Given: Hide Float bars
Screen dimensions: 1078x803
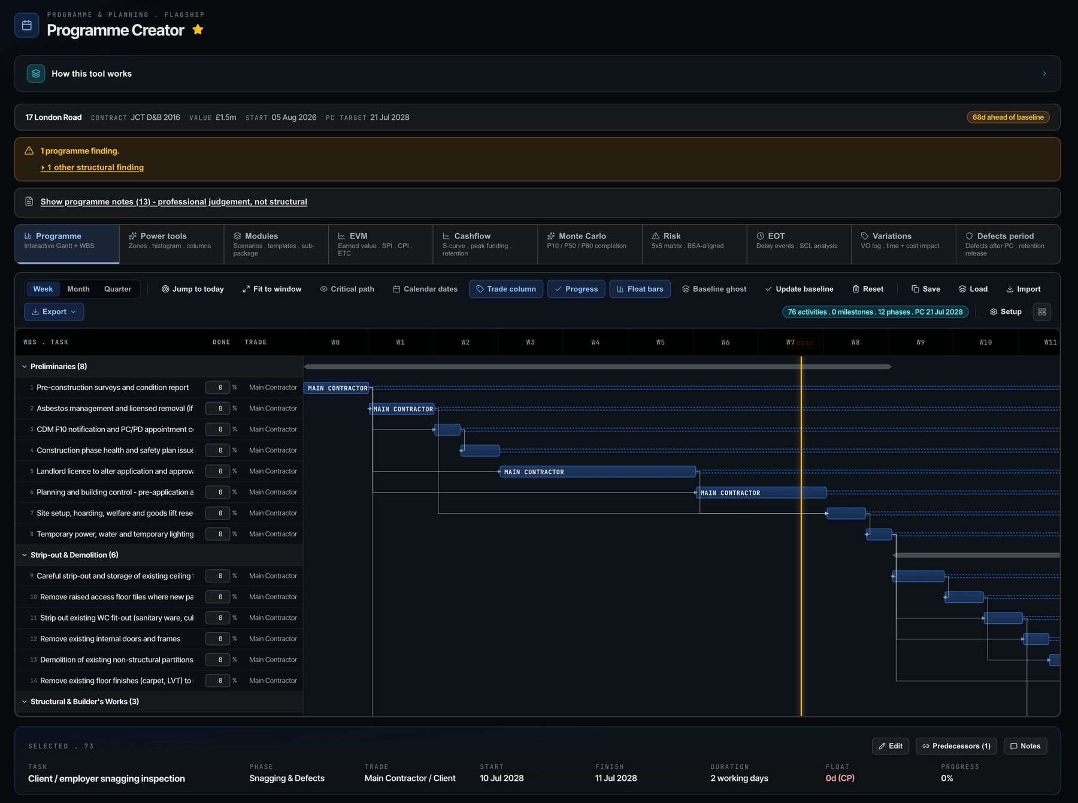Looking at the screenshot, I should (x=640, y=289).
